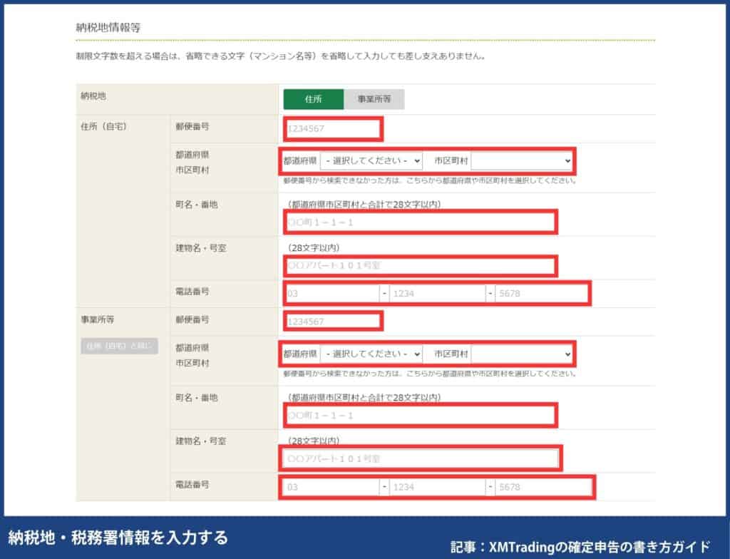Image resolution: width=730 pixels, height=559 pixels.
Task: Click the 納税地情報等 section heading
Action: point(108,28)
